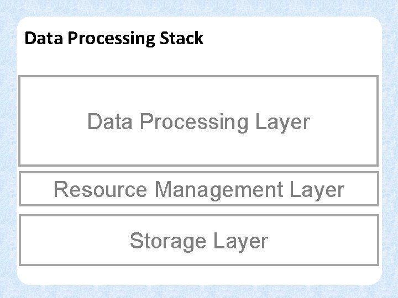The height and width of the screenshot is (298, 398).
Task: Click the "Data Processing Stack" slide title
Action: click(114, 39)
